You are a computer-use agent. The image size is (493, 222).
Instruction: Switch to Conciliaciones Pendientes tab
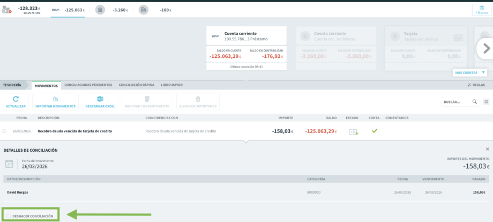tap(88, 85)
